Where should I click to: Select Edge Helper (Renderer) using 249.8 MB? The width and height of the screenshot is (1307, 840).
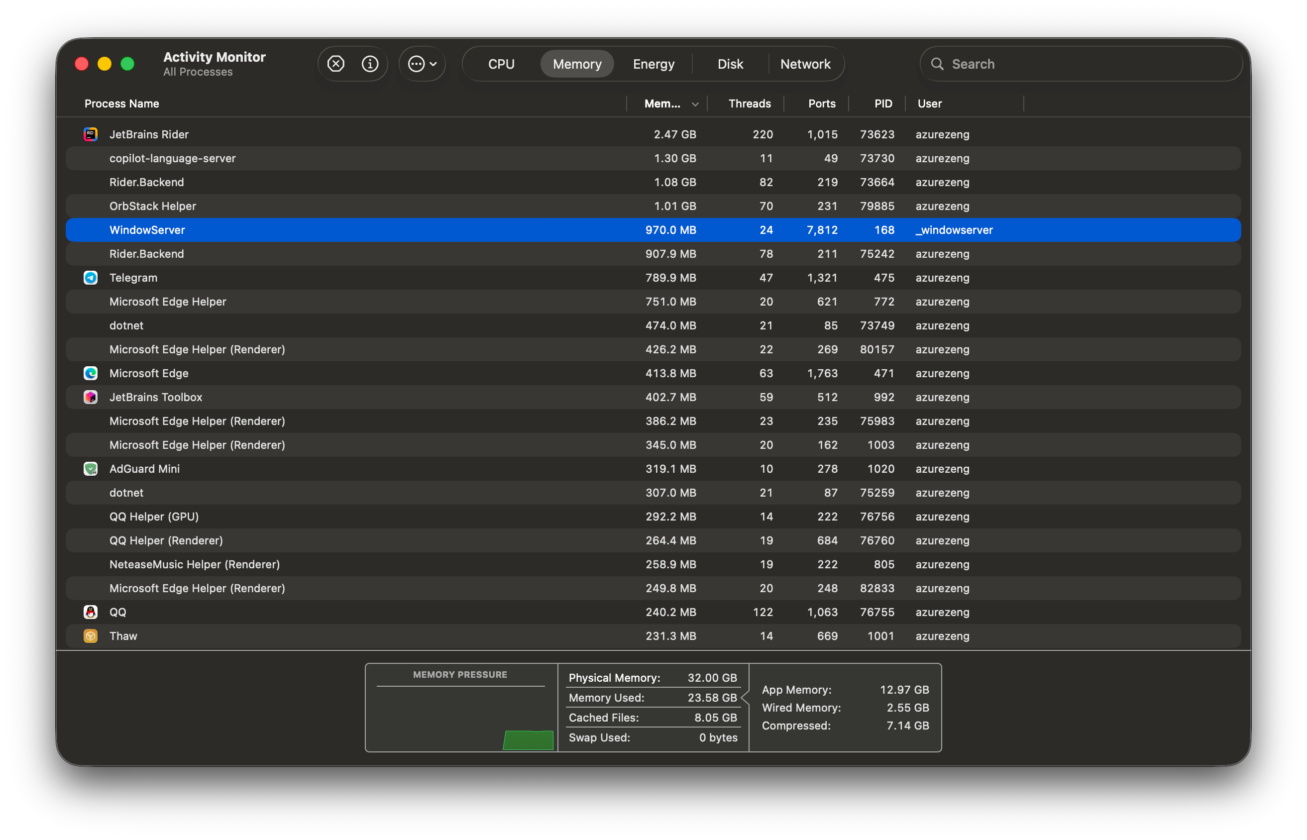653,588
